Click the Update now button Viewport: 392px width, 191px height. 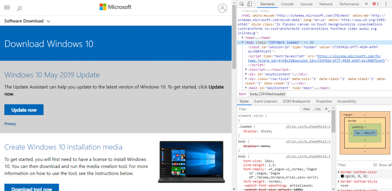pyautogui.click(x=24, y=110)
